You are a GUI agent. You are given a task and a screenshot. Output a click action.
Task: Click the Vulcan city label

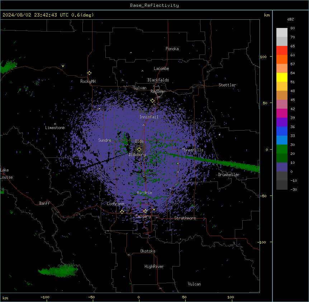point(195,284)
